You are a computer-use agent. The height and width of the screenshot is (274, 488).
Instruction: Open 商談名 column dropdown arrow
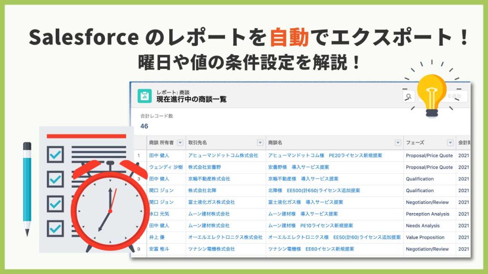click(x=398, y=143)
